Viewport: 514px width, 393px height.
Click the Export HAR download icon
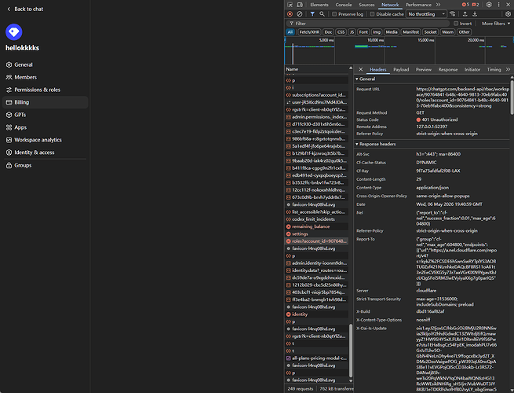pyautogui.click(x=475, y=14)
